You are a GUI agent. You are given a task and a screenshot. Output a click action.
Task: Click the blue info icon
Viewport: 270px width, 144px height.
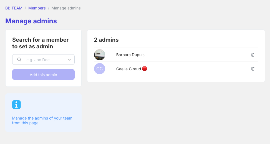(16, 105)
